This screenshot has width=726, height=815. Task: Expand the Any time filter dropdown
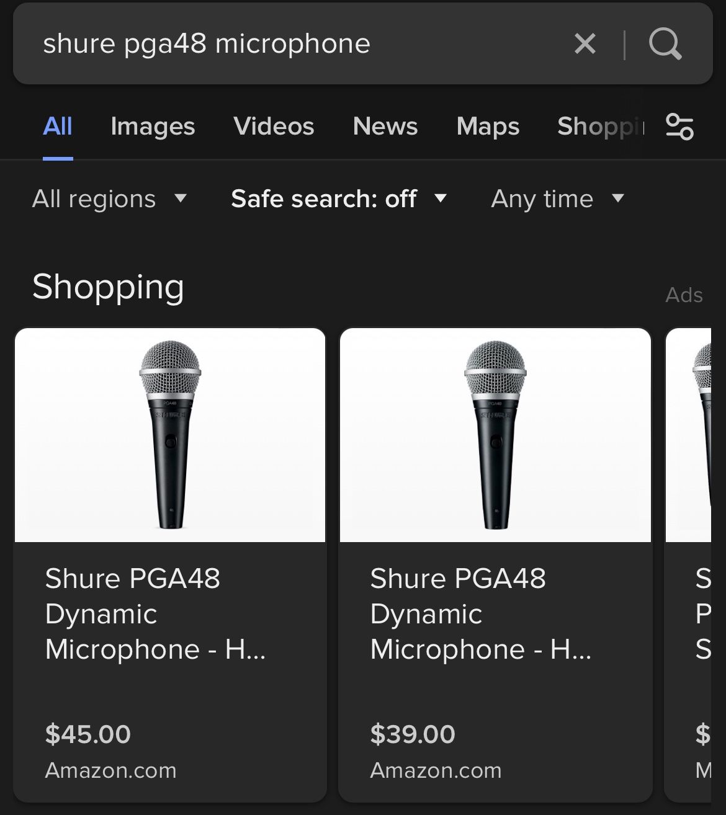(x=557, y=198)
